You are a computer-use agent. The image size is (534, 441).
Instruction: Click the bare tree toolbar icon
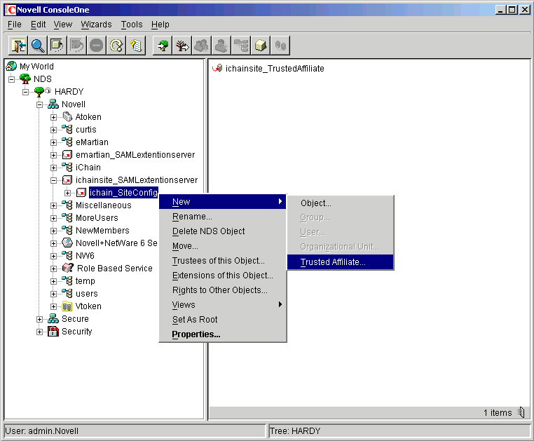(x=182, y=46)
